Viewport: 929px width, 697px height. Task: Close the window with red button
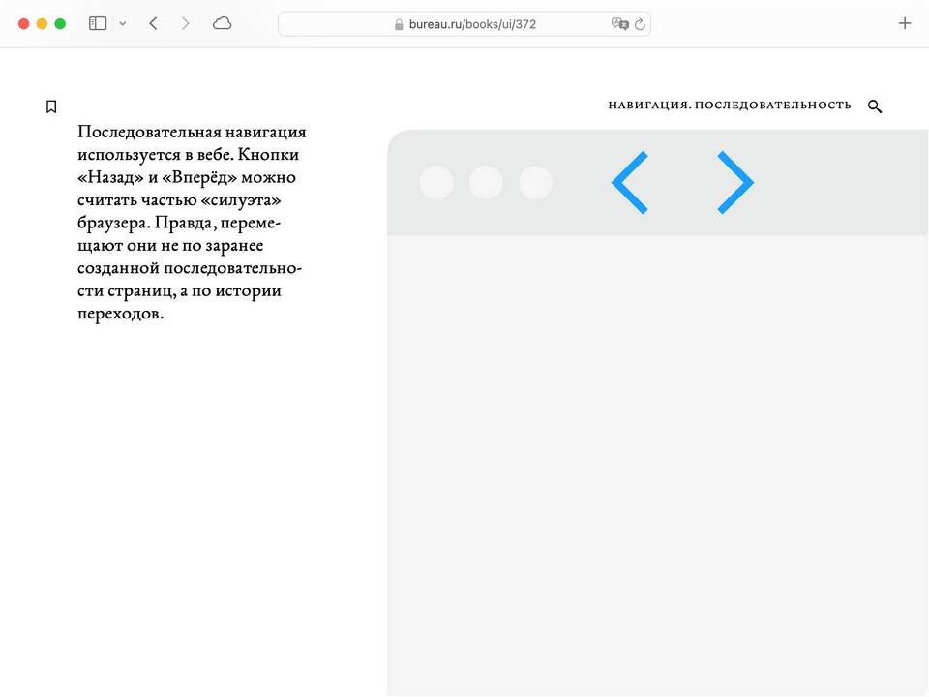pos(23,23)
